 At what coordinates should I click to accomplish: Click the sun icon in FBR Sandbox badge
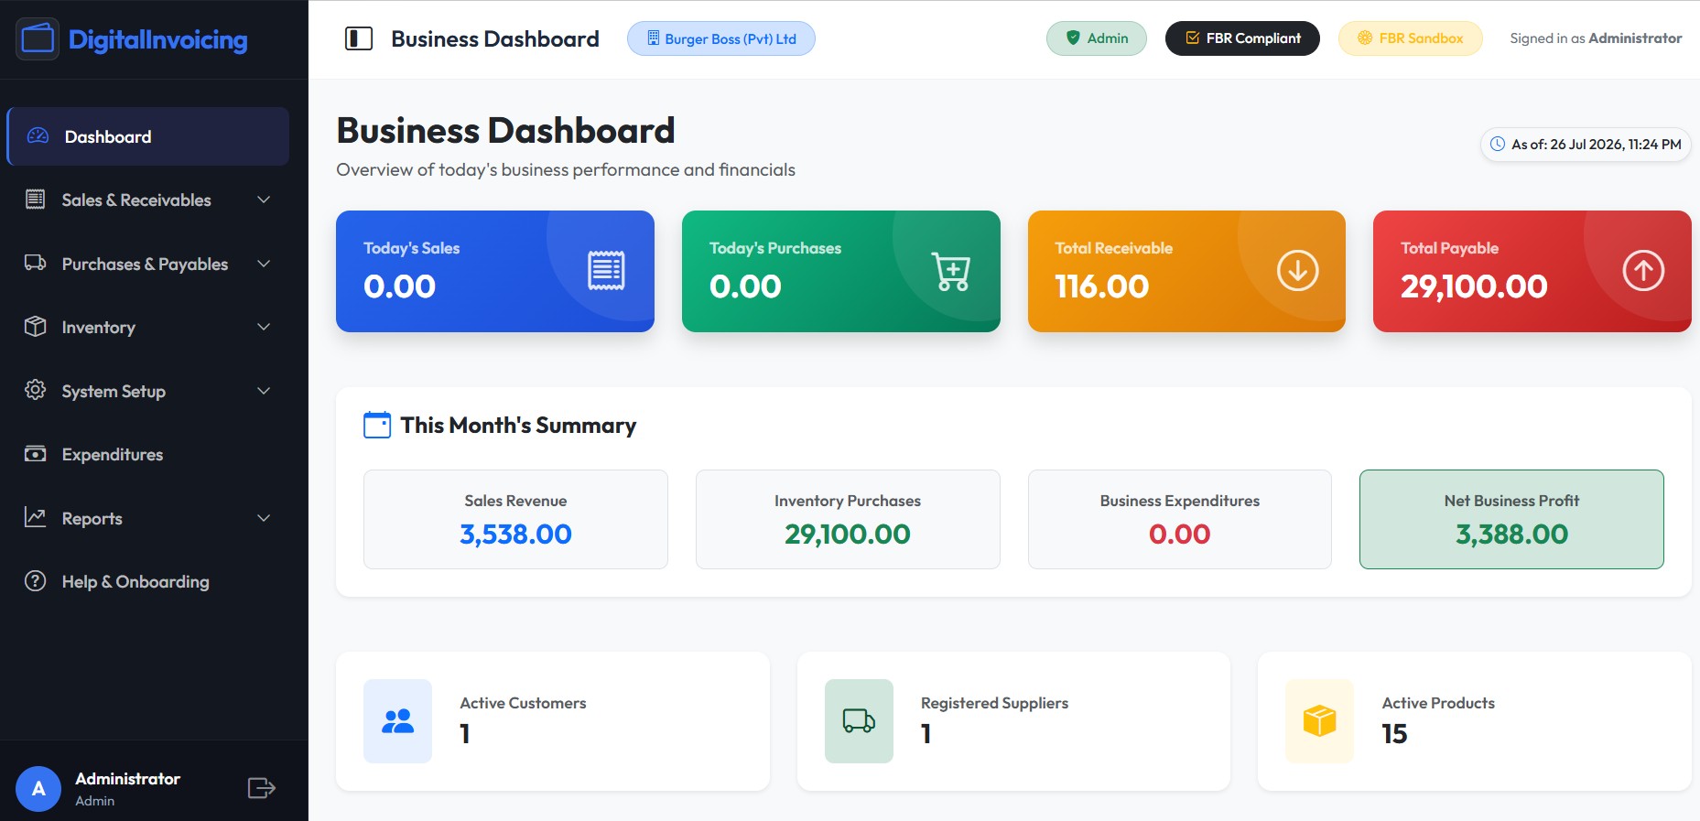pos(1365,38)
